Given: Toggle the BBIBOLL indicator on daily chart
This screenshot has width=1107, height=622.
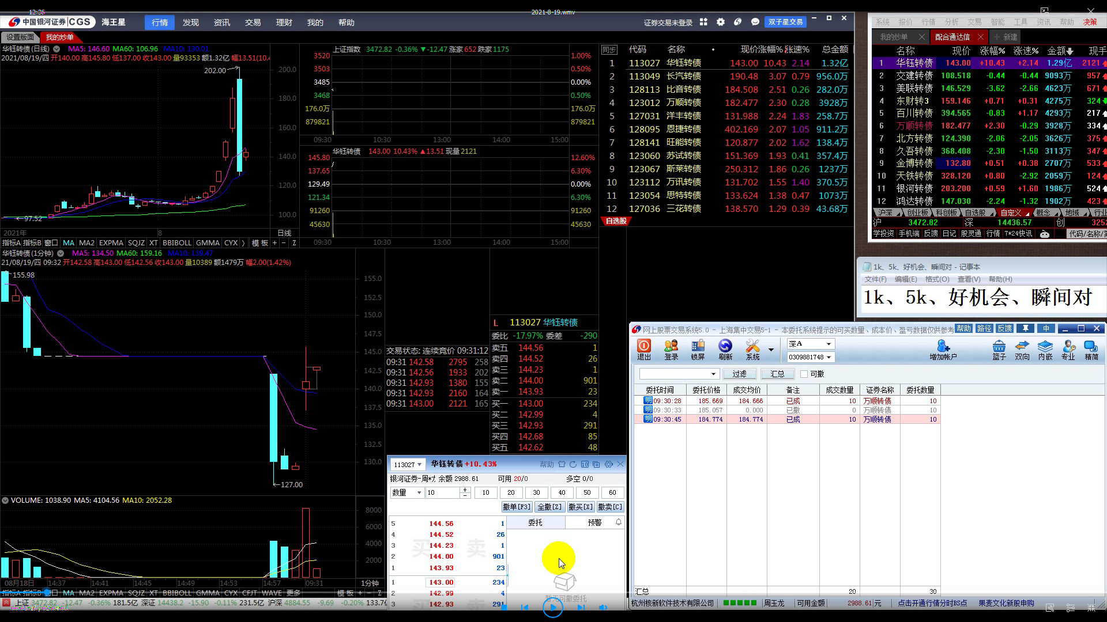Looking at the screenshot, I should click(x=176, y=243).
